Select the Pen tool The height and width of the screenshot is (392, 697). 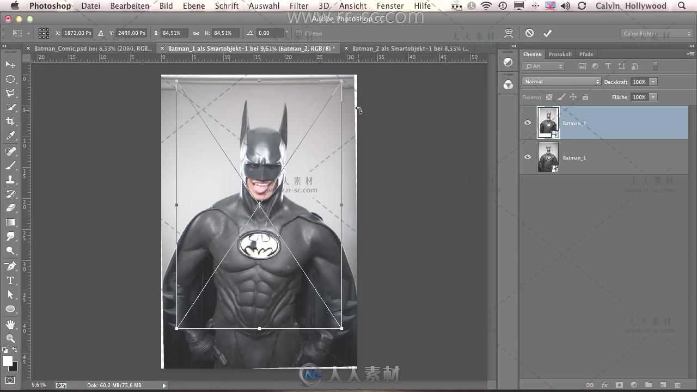pyautogui.click(x=10, y=266)
